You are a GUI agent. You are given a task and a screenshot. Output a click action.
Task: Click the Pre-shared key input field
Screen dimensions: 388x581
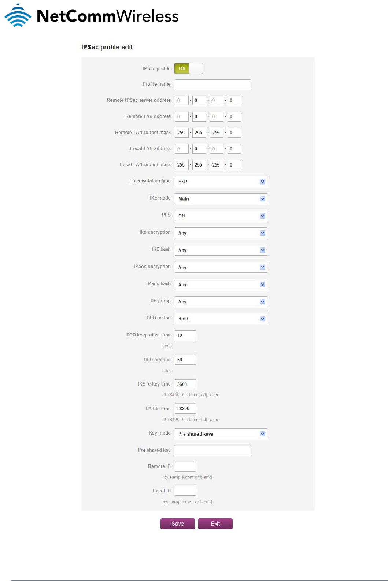[212, 450]
